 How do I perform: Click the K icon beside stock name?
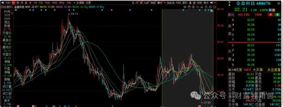(x=229, y=2)
